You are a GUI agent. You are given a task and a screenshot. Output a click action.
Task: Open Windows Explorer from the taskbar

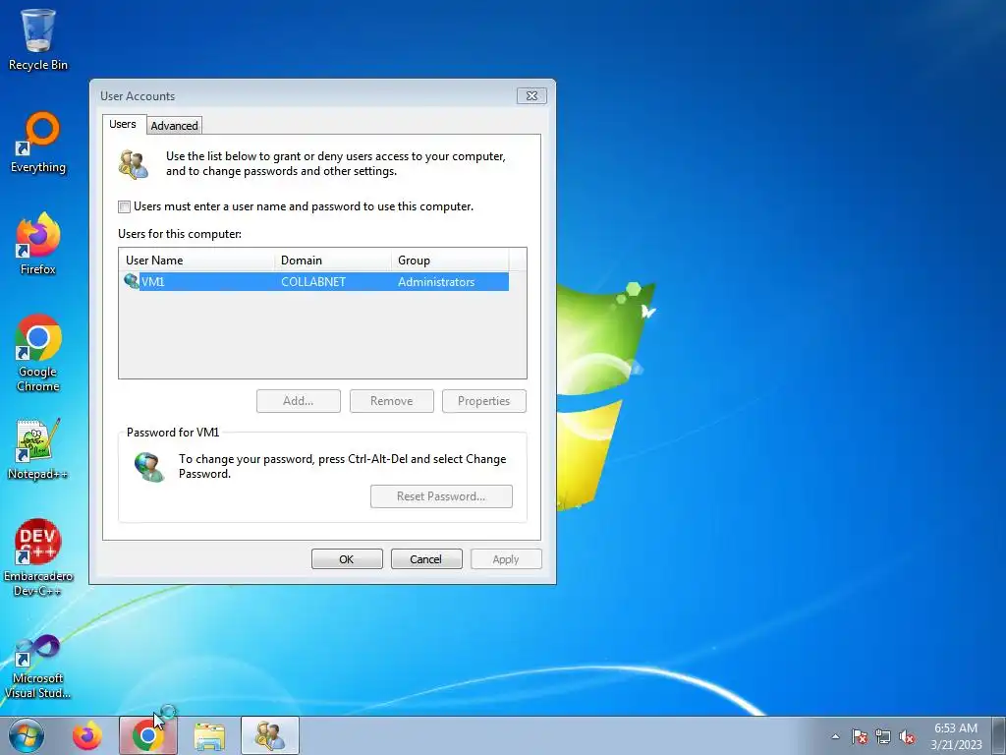tap(209, 735)
